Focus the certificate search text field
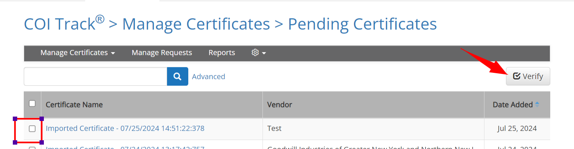The width and height of the screenshot is (574, 149). [x=95, y=77]
